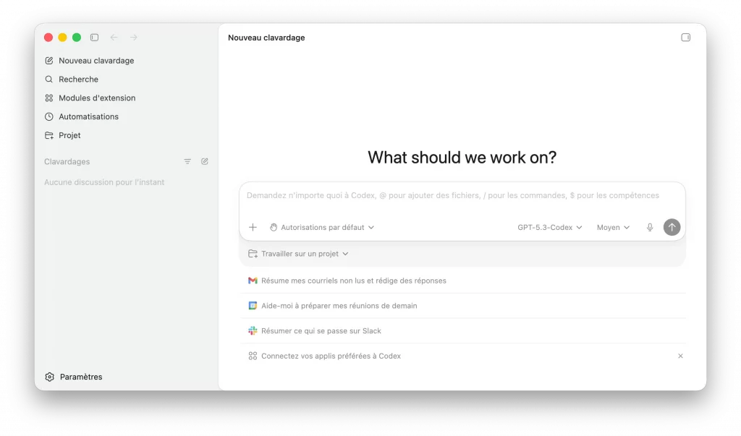This screenshot has width=741, height=436.
Task: Click the filter icon next to Clavardages
Action: pyautogui.click(x=187, y=161)
